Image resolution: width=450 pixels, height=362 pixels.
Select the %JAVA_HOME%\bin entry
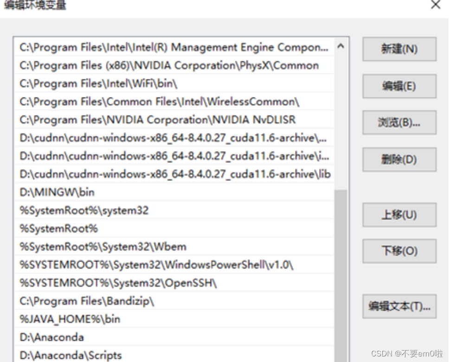174,319
